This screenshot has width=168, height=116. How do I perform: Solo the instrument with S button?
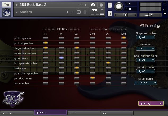point(110,5)
